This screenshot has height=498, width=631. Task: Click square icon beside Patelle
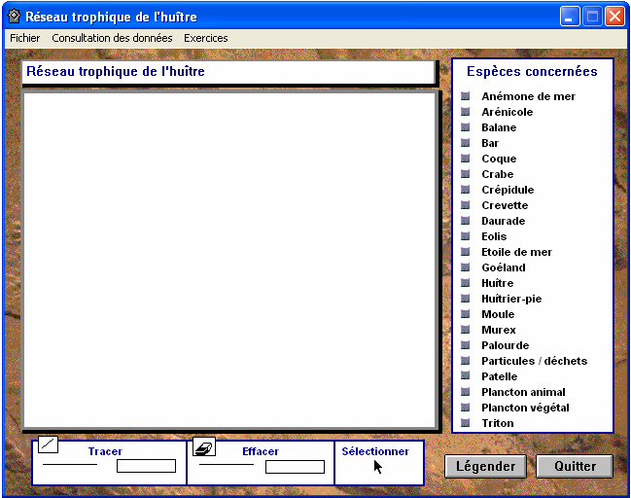click(x=465, y=376)
